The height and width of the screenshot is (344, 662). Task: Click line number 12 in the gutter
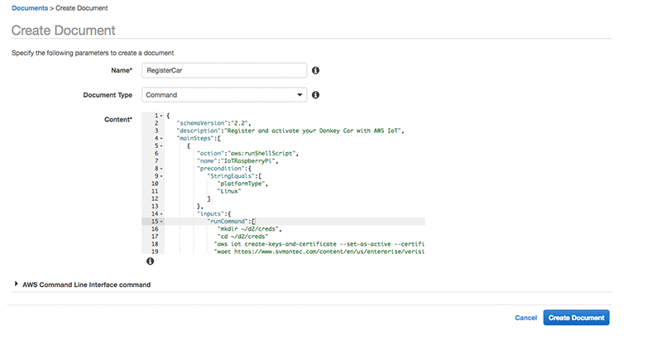[155, 198]
